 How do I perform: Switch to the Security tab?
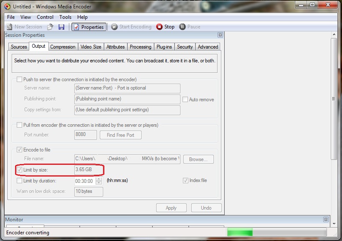[185, 47]
